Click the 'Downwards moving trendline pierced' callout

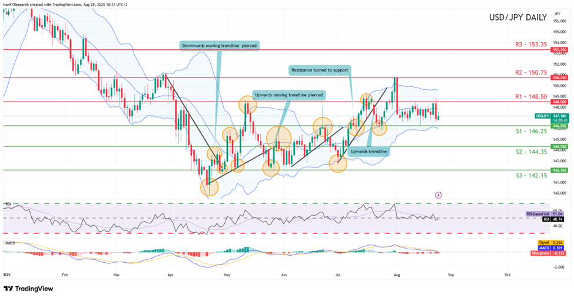(219, 45)
